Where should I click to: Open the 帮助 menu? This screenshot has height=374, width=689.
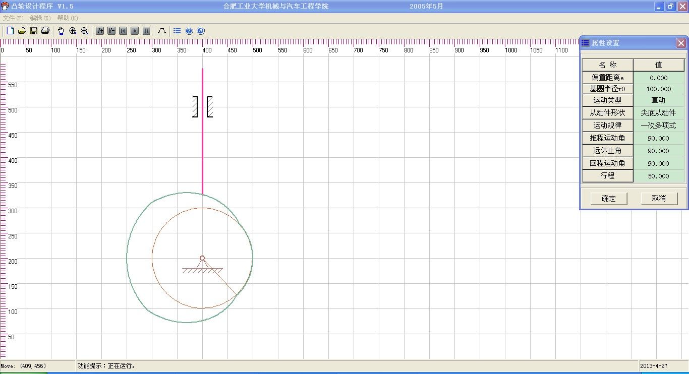tap(68, 18)
